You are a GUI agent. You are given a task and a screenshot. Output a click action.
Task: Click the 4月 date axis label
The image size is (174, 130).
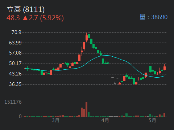click(x=105, y=120)
